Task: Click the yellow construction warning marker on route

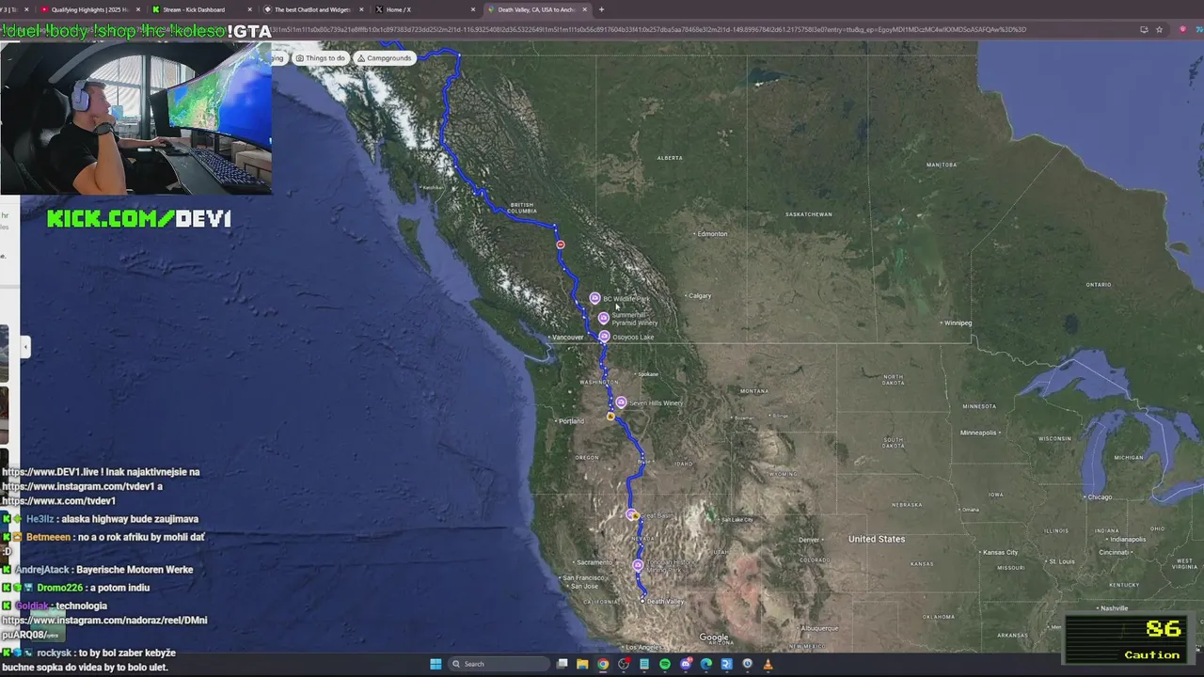Action: point(610,416)
